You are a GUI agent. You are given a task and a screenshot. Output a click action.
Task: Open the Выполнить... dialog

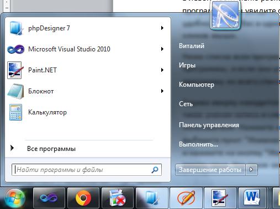point(198,144)
